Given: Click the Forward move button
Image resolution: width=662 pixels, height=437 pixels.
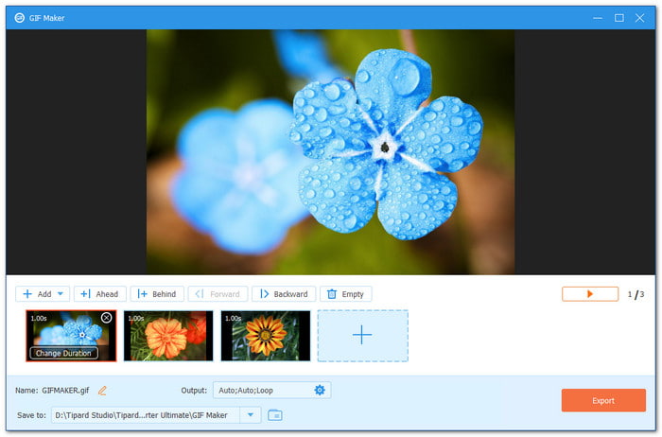Looking at the screenshot, I should [x=218, y=294].
